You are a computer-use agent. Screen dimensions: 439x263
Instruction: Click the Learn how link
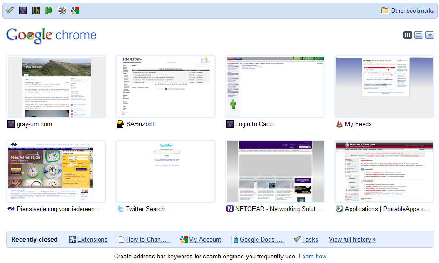click(x=312, y=257)
